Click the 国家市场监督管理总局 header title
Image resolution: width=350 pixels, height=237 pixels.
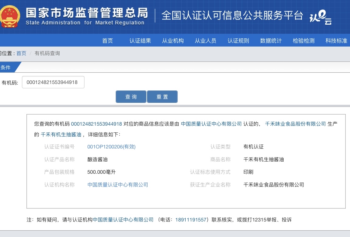pos(87,13)
